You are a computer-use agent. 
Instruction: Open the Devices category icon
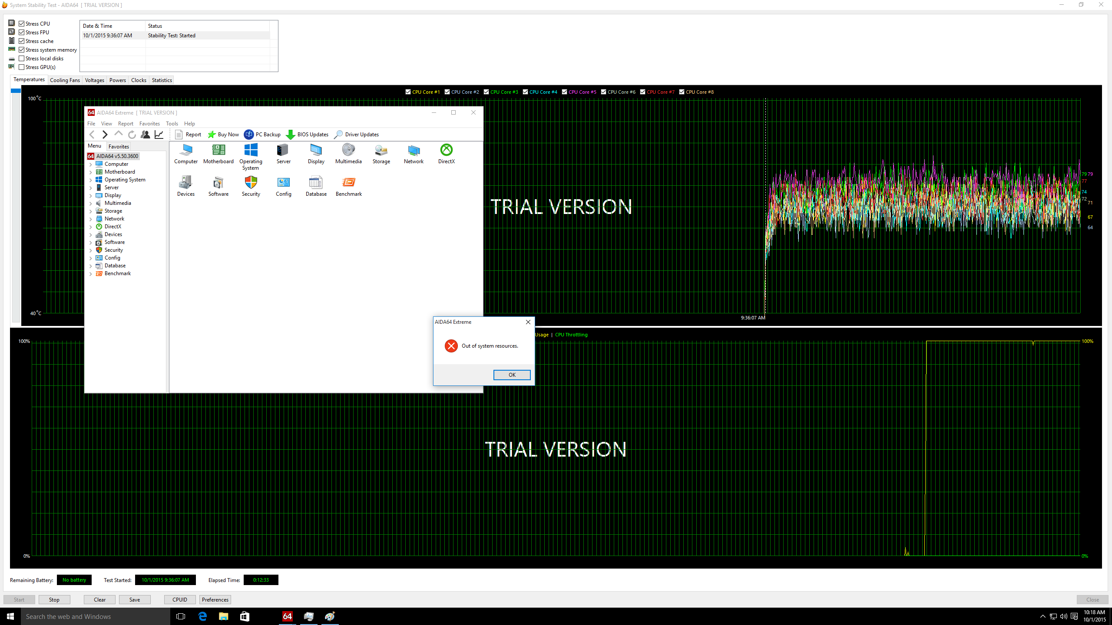pos(186,187)
